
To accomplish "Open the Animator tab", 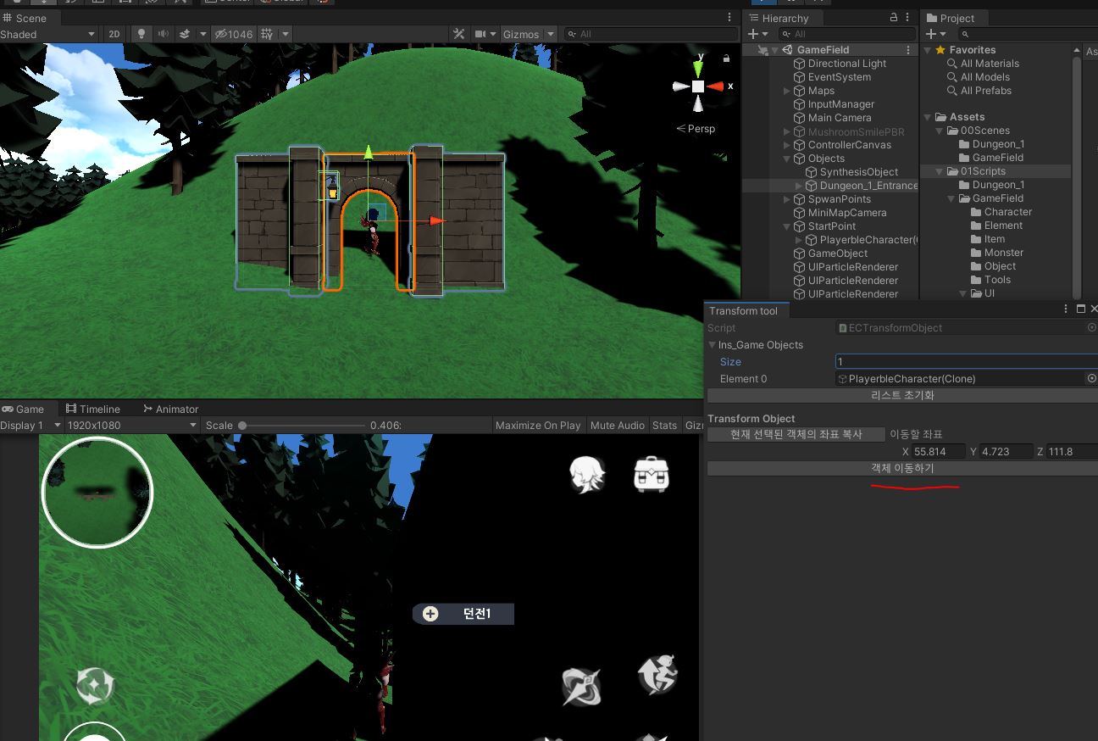I will pos(170,409).
